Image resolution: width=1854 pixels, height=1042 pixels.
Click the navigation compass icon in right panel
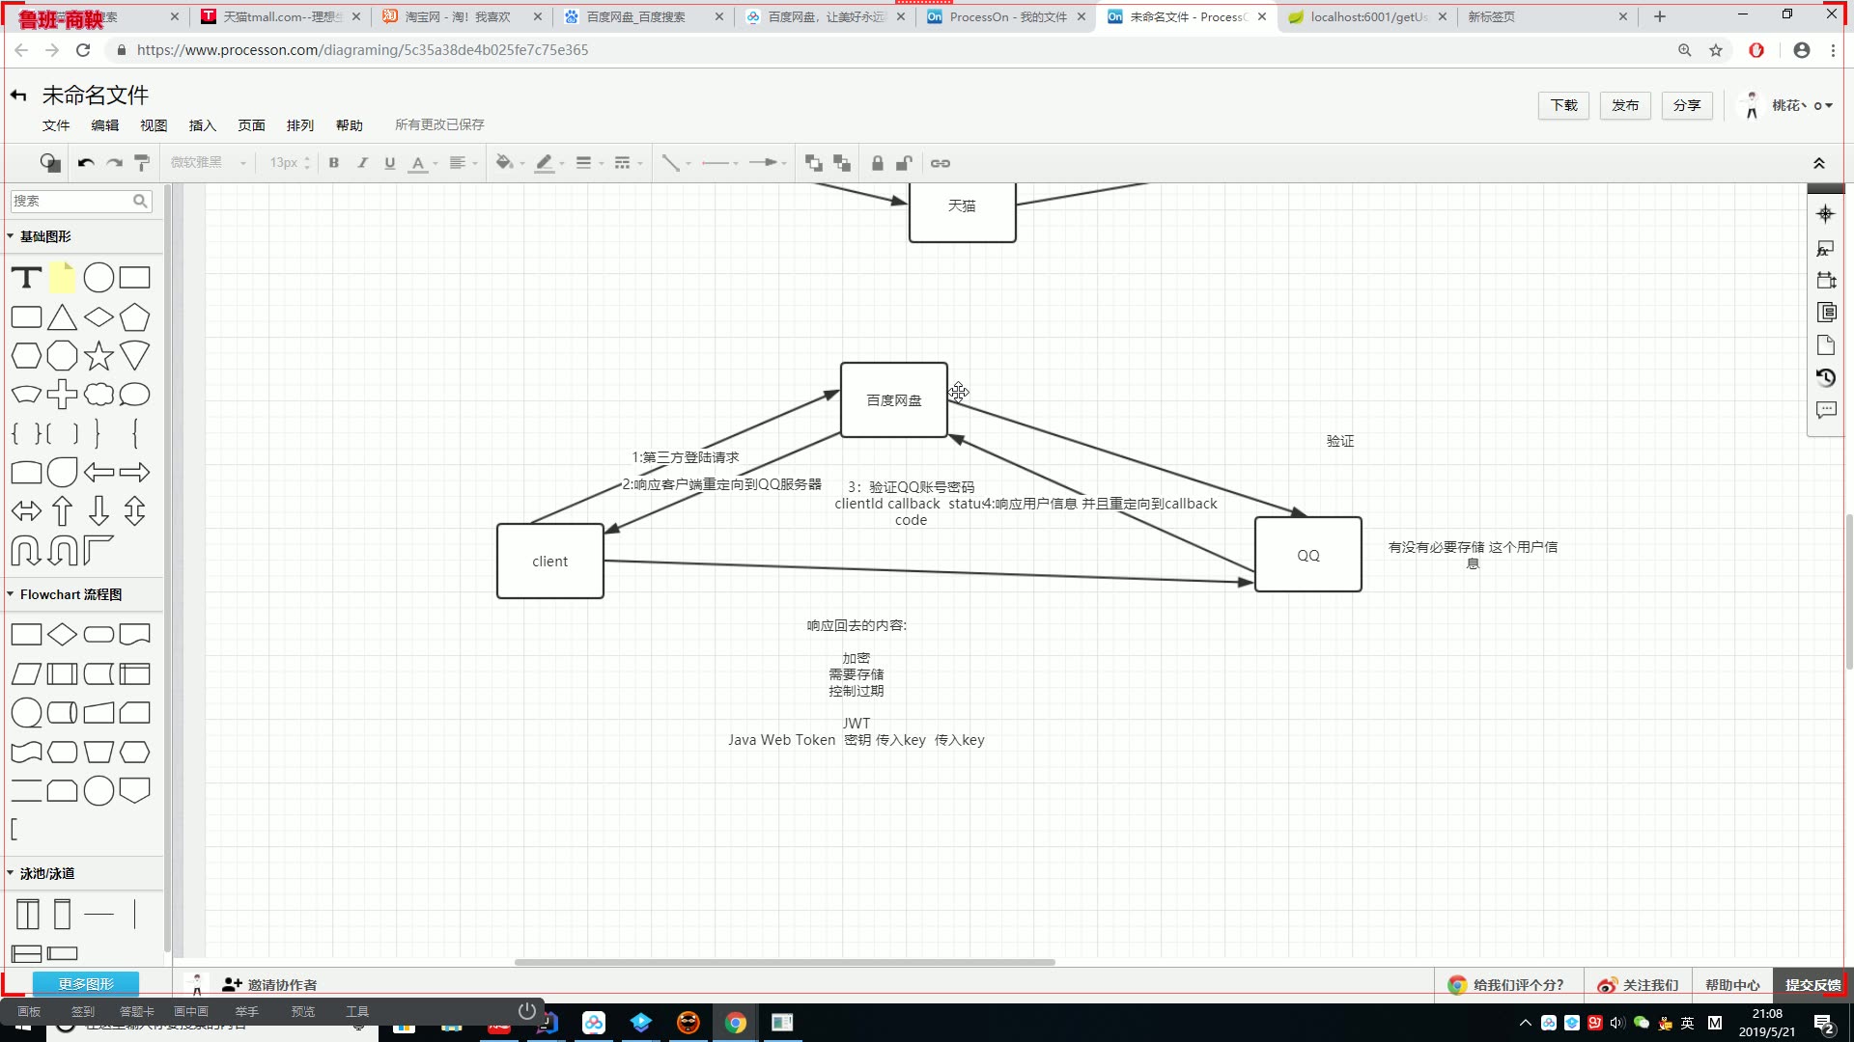pyautogui.click(x=1825, y=214)
